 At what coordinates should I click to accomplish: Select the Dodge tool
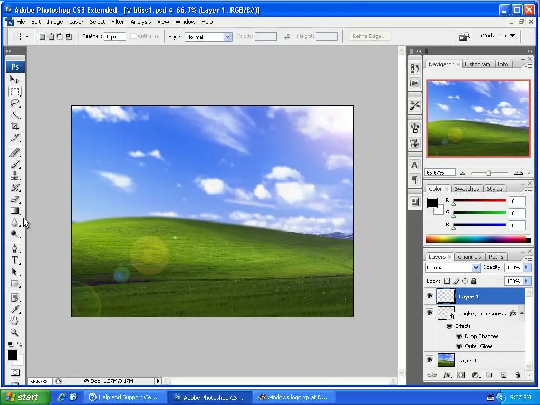14,234
